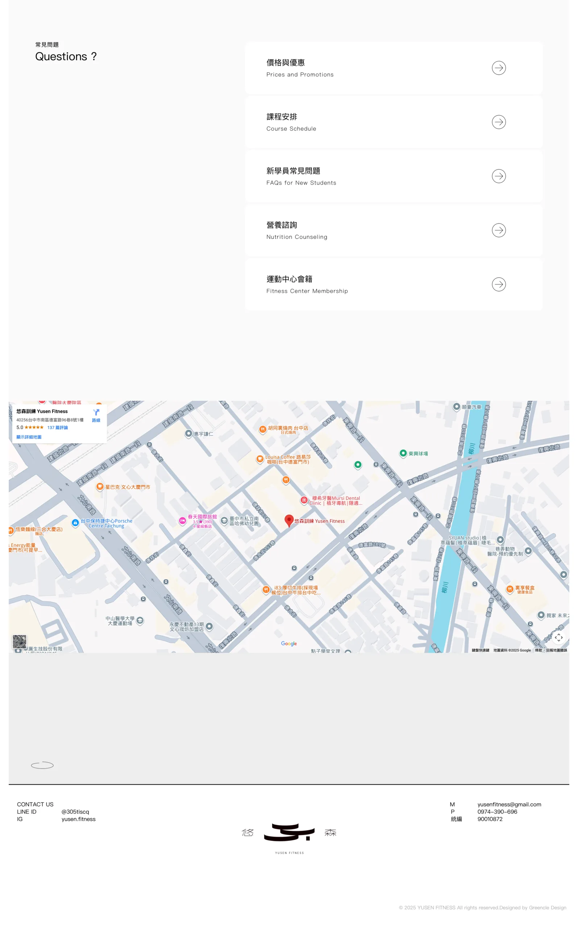Open FAQs for New Students arrow

tap(499, 176)
